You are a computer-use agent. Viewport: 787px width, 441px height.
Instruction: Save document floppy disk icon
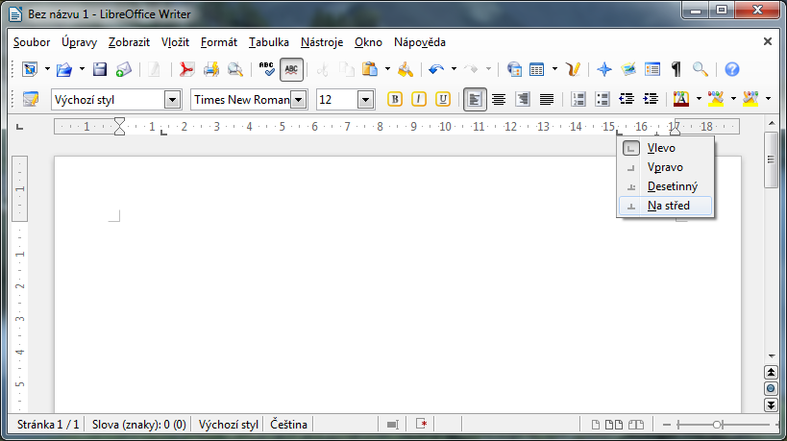99,69
